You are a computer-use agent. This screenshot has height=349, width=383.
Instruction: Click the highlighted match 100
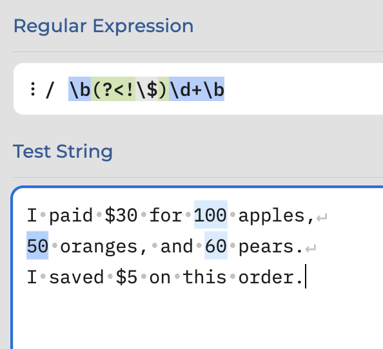[211, 214]
